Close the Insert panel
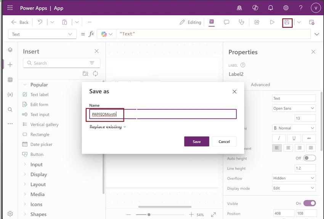The image size is (324, 219). click(x=96, y=51)
